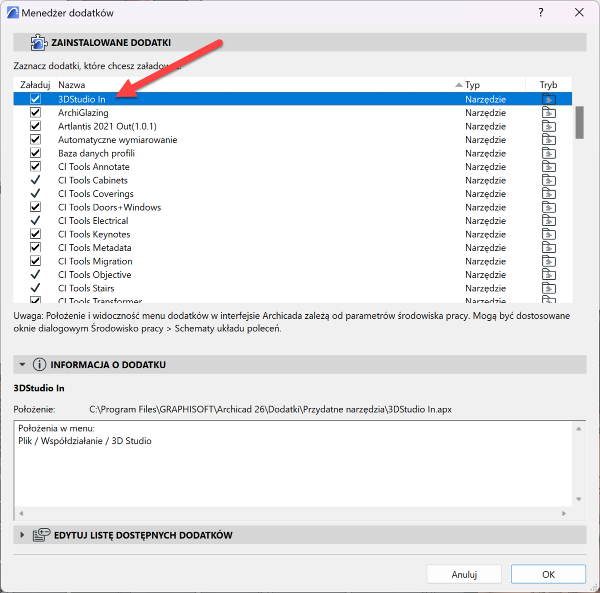The height and width of the screenshot is (593, 600).
Task: Collapse the Informacja o dodatku section
Action: pos(22,365)
